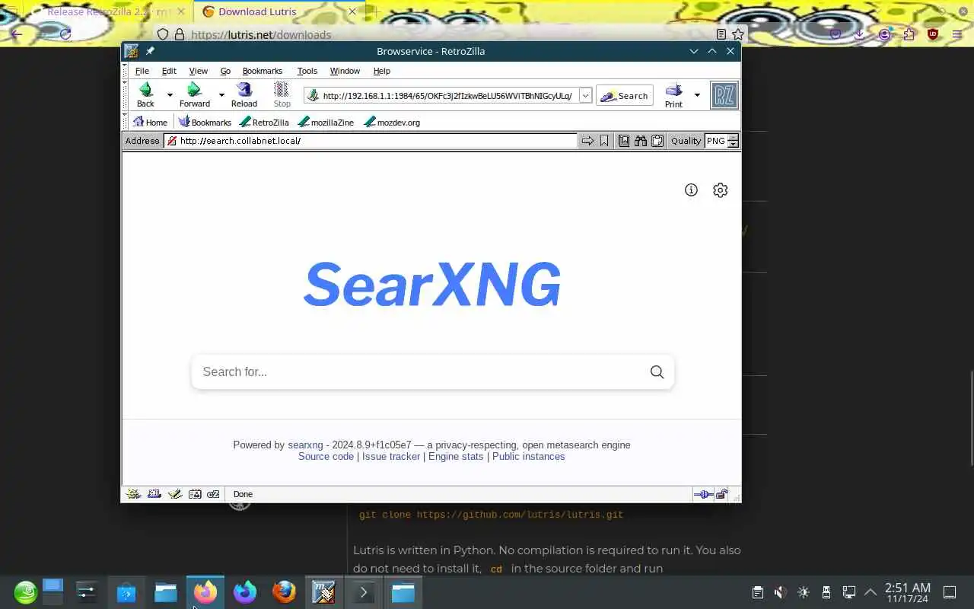Expand the URL bar history dropdown
This screenshot has width=974, height=609.
pos(585,96)
